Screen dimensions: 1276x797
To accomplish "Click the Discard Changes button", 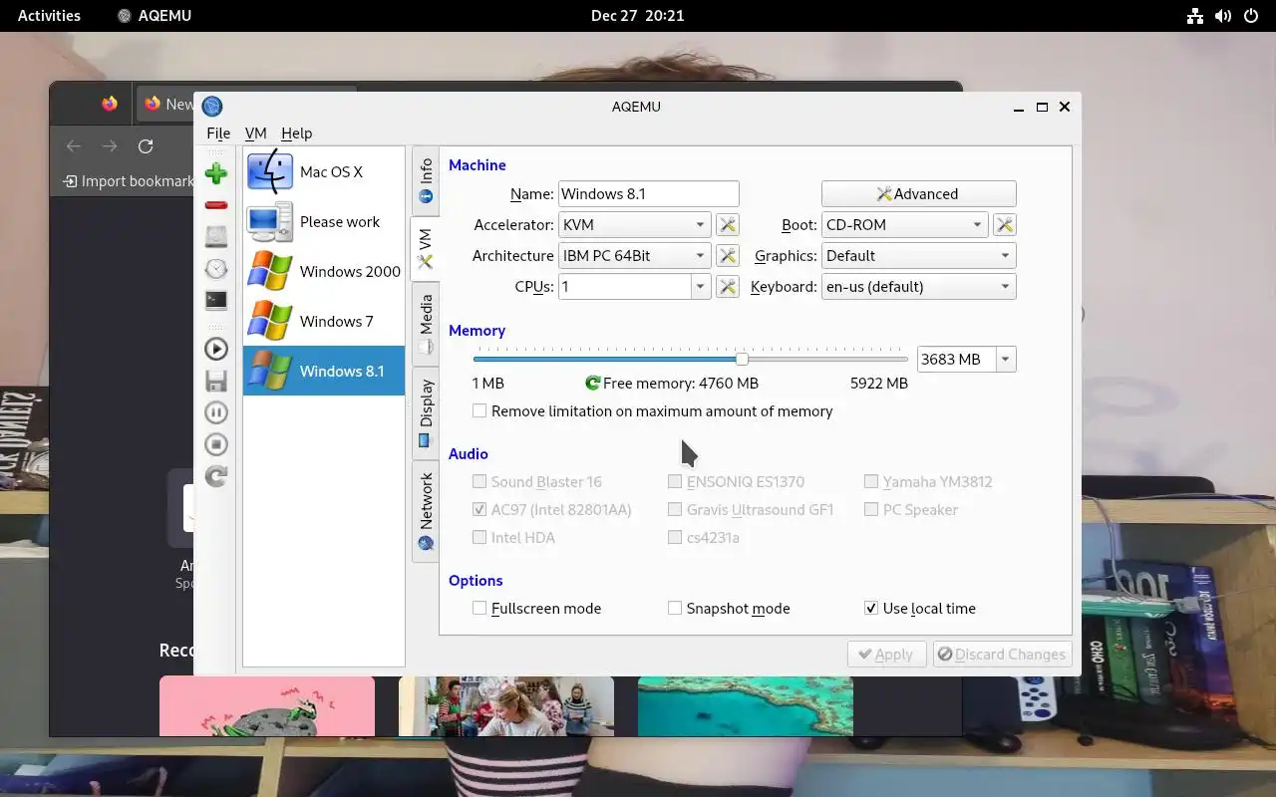I will click(x=1002, y=655).
